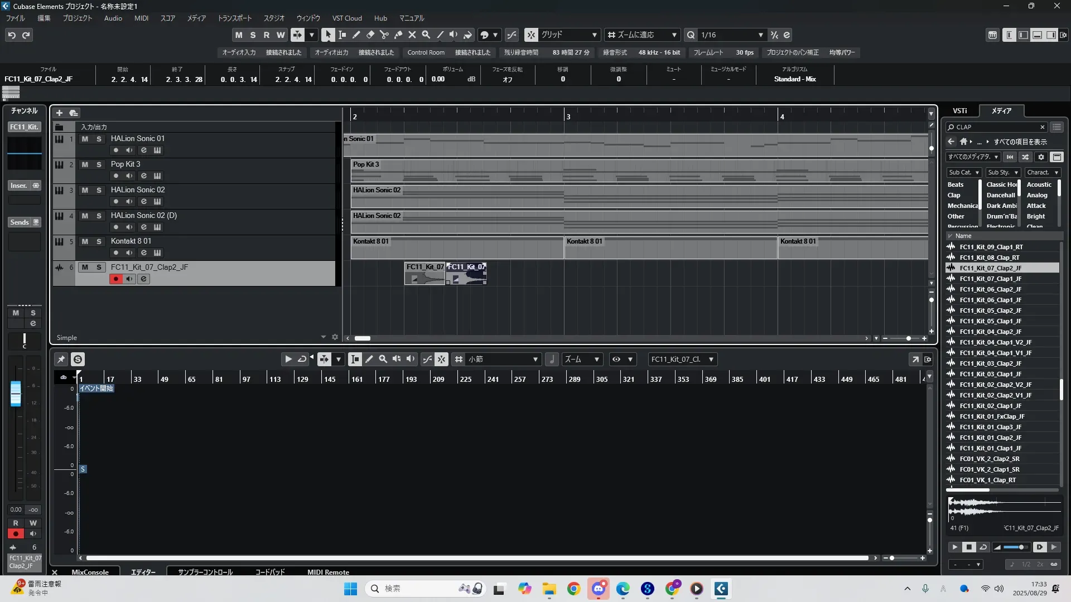Select the Eraser tool in toolbar
Image resolution: width=1071 pixels, height=602 pixels.
point(370,35)
